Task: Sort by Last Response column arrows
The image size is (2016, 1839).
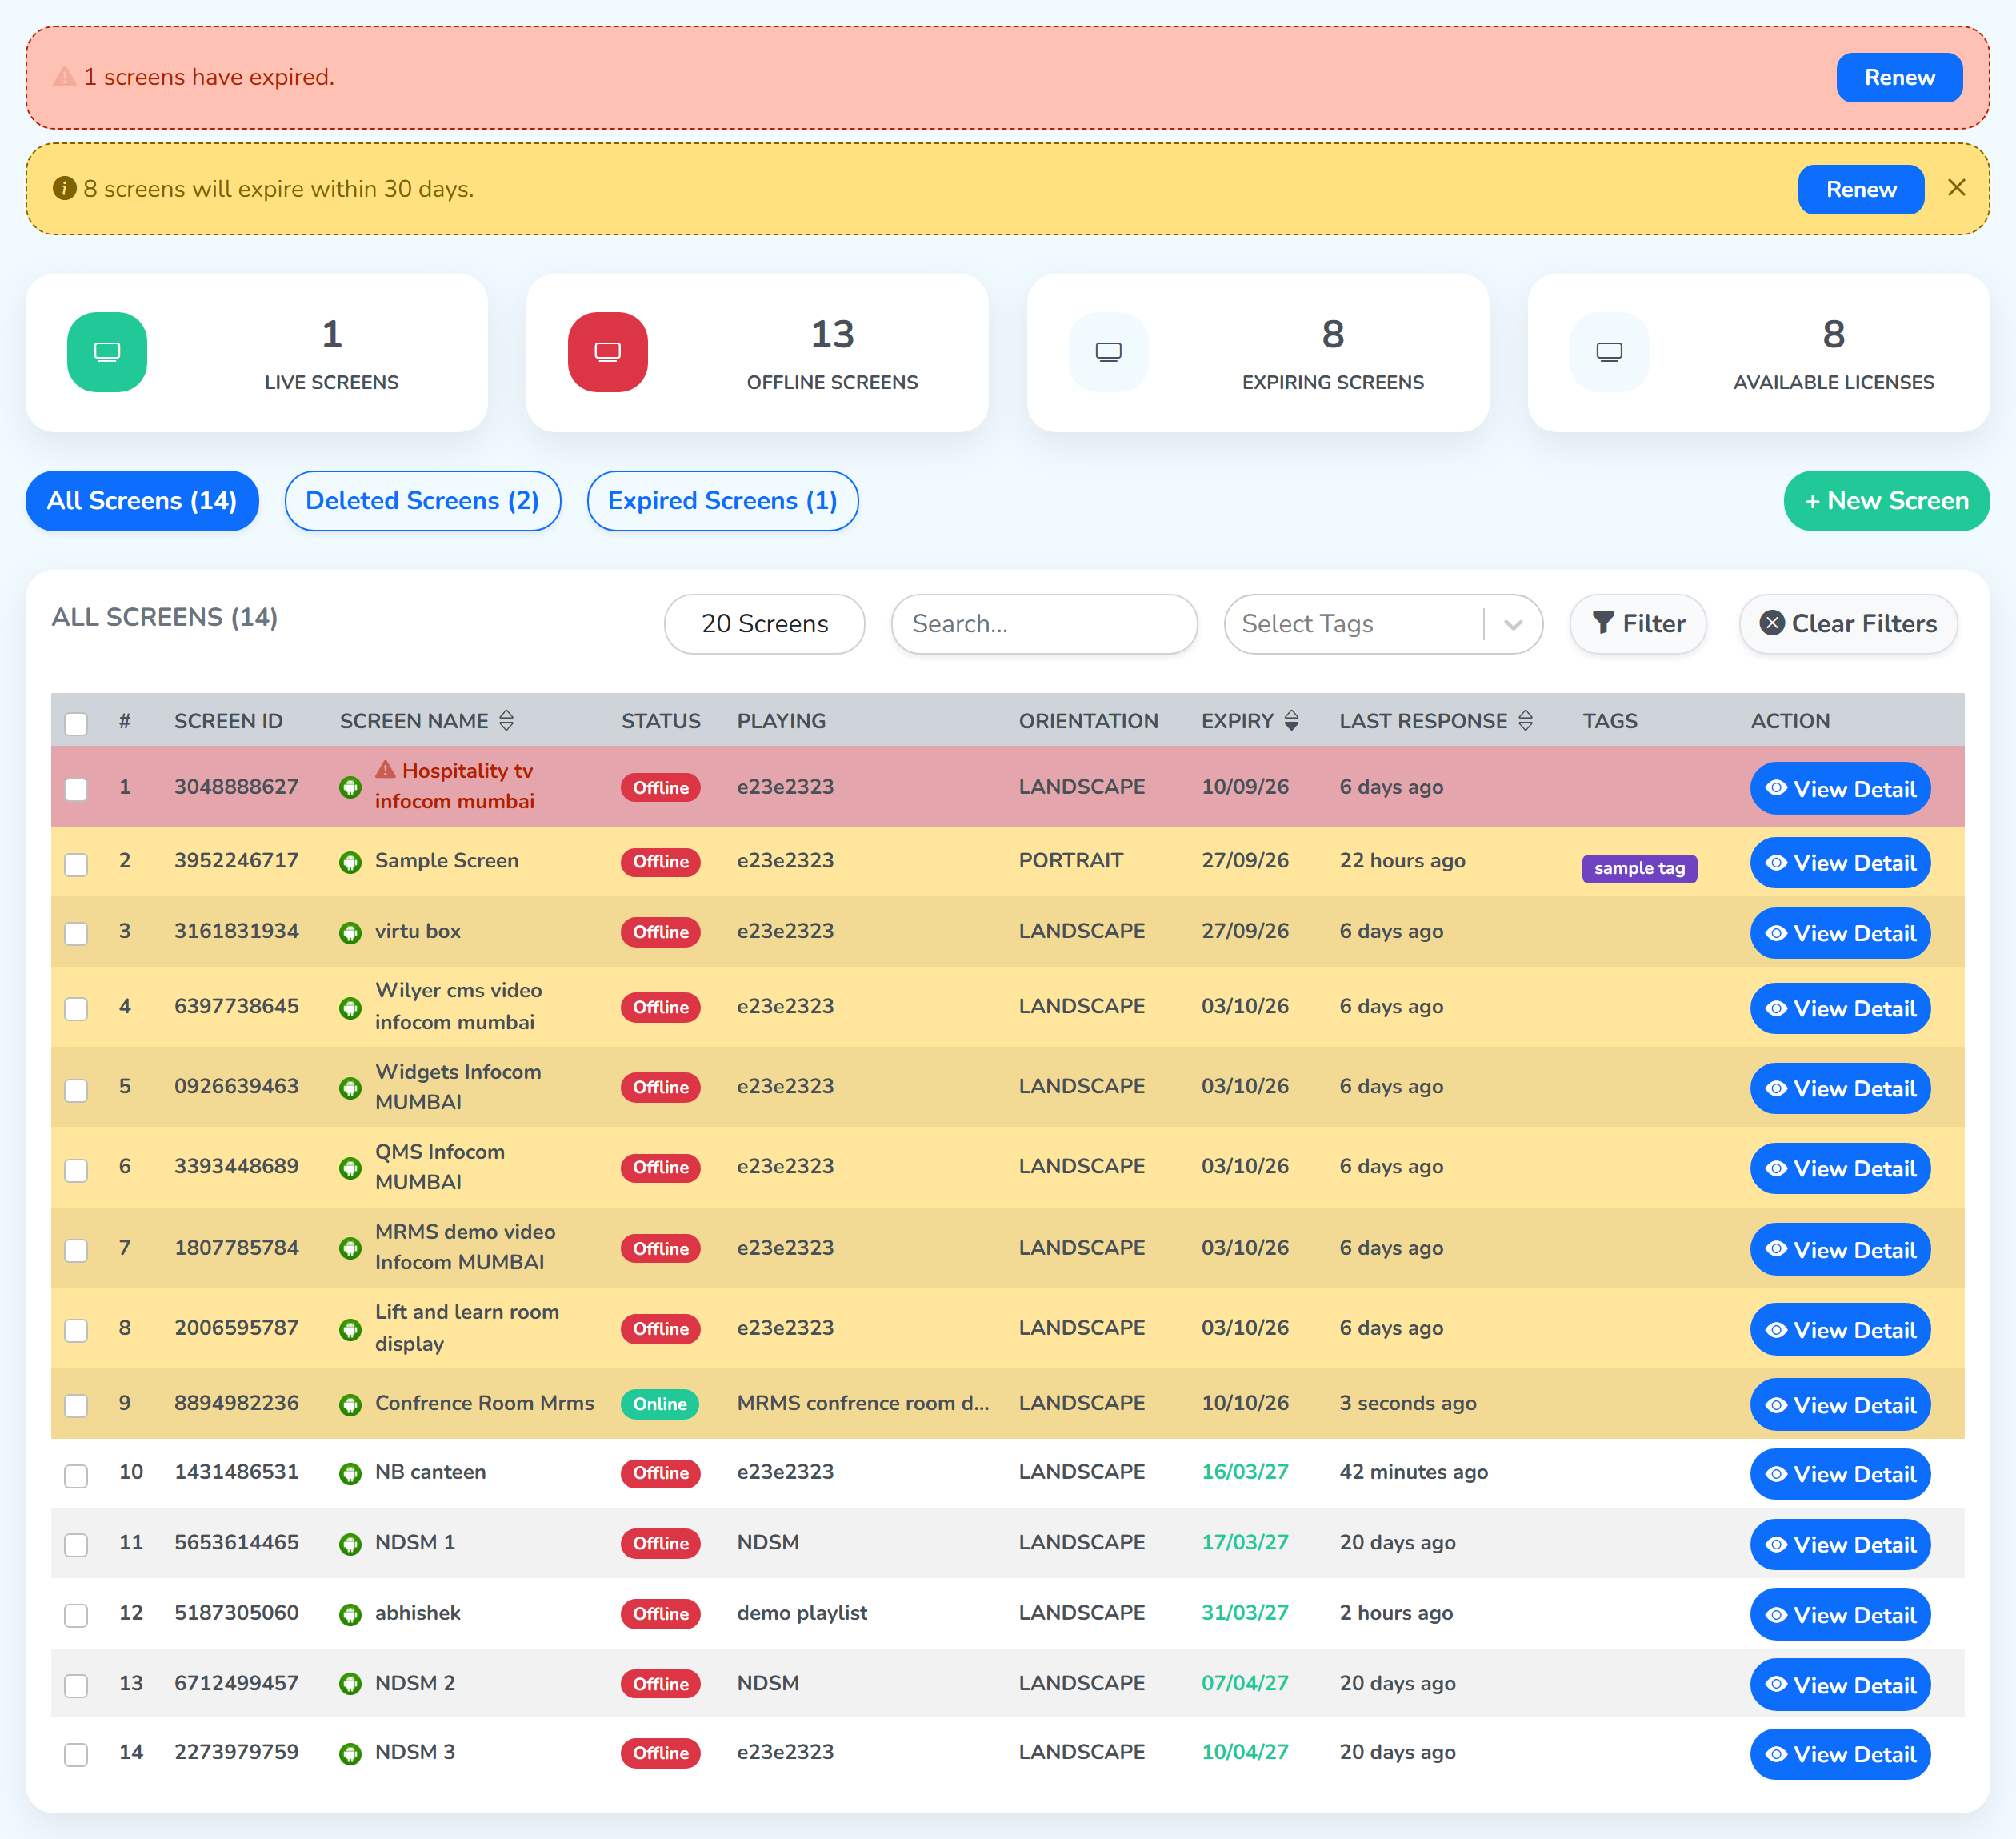Action: [1525, 720]
